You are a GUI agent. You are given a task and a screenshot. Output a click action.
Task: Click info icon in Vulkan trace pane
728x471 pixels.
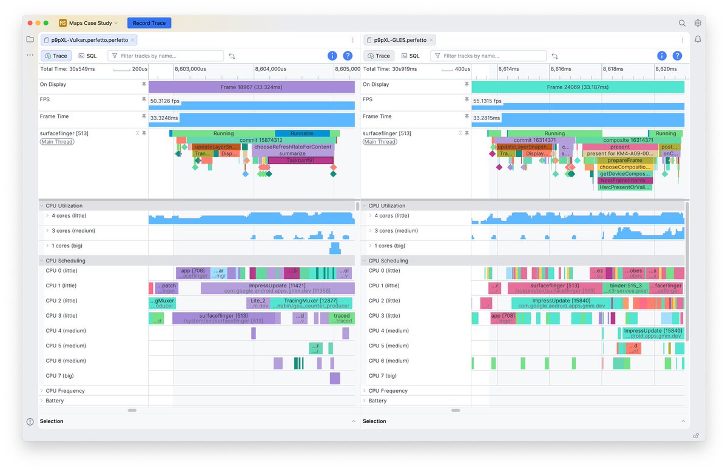click(x=332, y=56)
